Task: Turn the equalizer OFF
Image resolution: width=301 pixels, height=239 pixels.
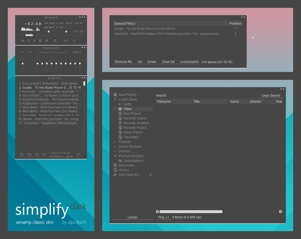Action: pyautogui.click(x=22, y=52)
